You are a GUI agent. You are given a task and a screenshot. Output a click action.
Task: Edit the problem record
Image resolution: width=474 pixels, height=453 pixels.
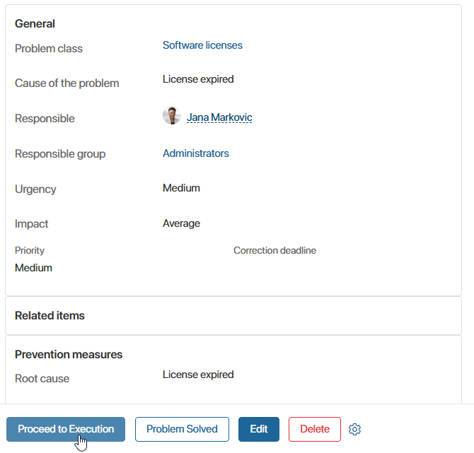(x=259, y=429)
